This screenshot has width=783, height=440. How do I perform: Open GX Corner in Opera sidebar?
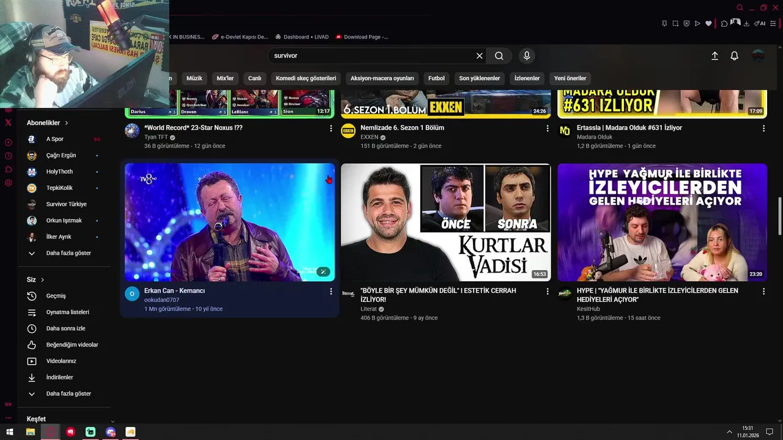click(x=8, y=404)
